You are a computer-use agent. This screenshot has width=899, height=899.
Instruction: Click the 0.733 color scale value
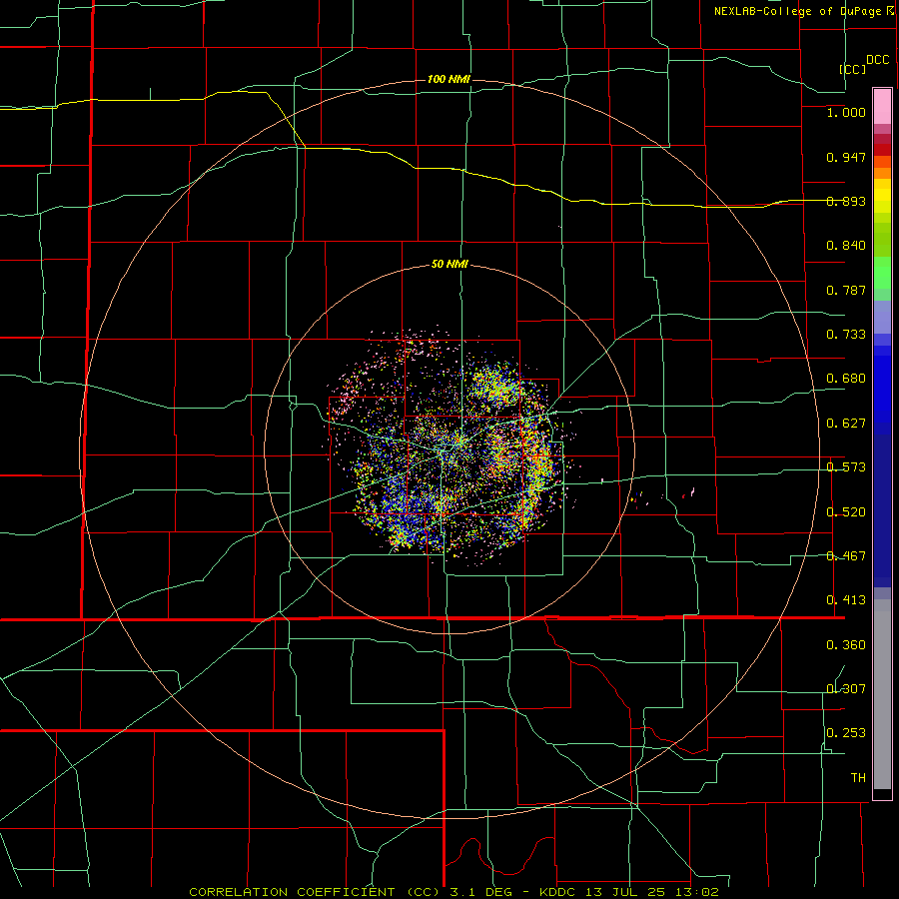(846, 335)
